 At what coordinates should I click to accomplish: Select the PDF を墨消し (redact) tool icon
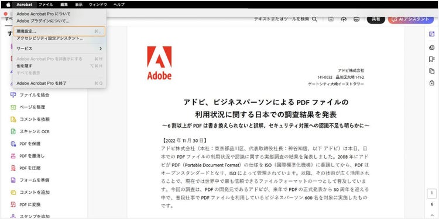click(x=13, y=156)
